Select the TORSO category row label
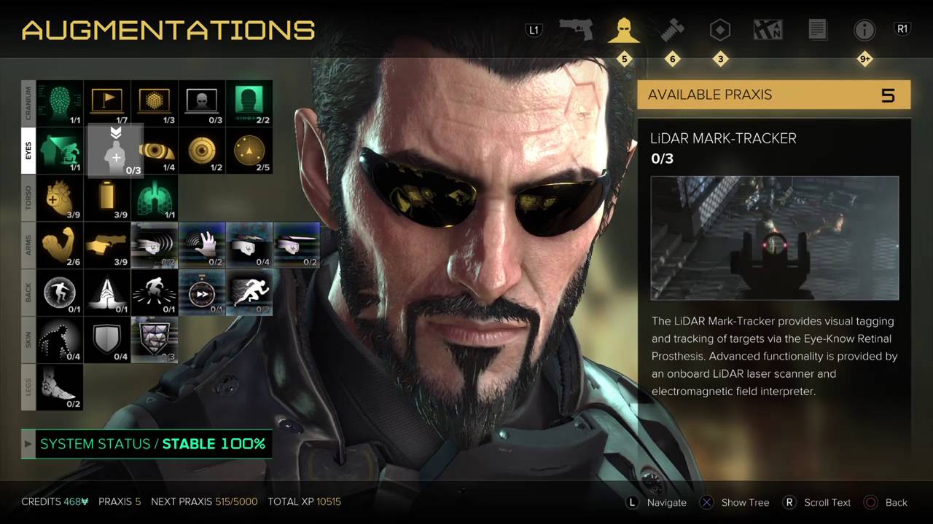This screenshot has height=524, width=933. (x=28, y=198)
